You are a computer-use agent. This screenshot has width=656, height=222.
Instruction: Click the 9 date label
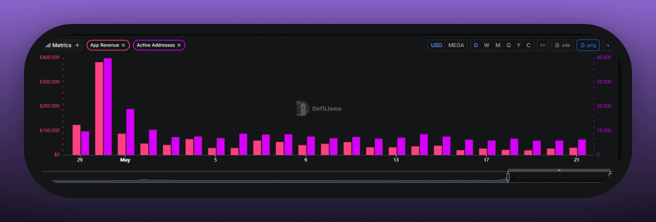(306, 160)
